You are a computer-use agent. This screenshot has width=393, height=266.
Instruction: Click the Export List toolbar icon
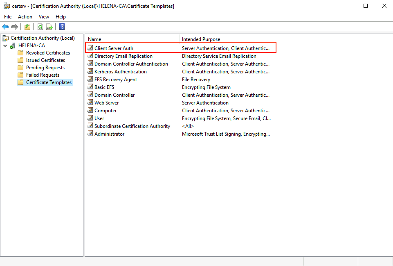point(49,27)
